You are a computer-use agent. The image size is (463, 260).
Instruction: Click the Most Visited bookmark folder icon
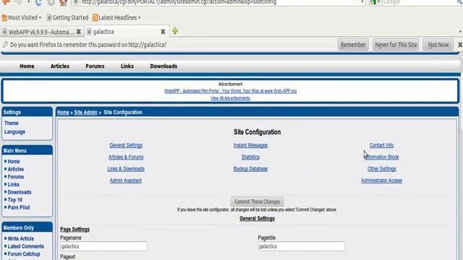(x=4, y=17)
